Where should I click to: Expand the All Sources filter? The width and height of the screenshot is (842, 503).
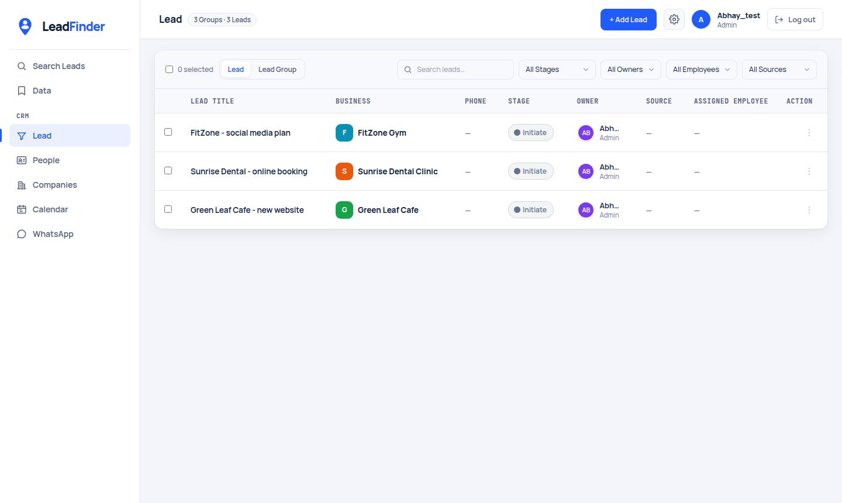tap(779, 70)
